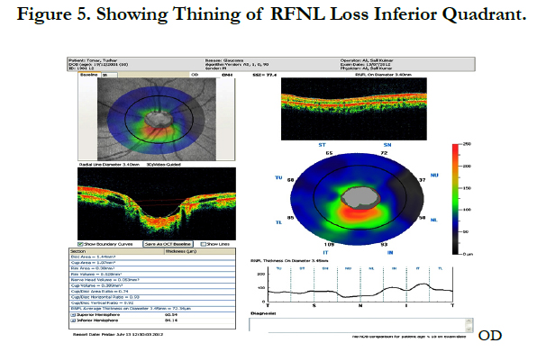Click the Diagnosis box scroll-up arrow
This screenshot has width=537, height=352.
469,320
